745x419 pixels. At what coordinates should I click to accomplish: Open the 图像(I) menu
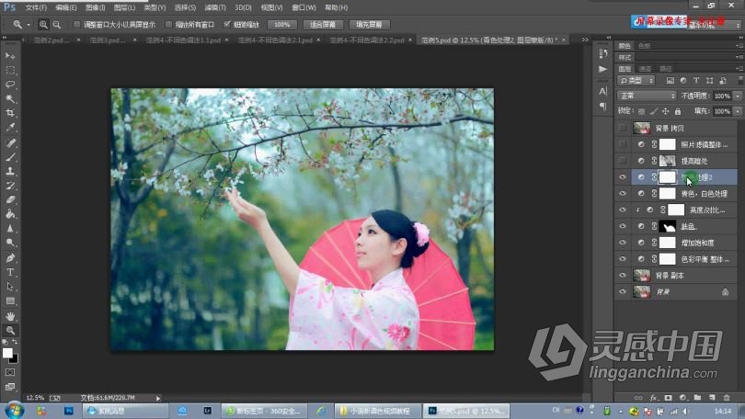coord(95,7)
